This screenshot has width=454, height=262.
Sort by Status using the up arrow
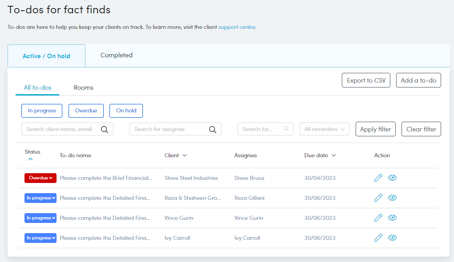[x=30, y=159]
